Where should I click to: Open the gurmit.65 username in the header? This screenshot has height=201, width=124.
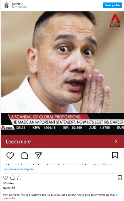17,4
